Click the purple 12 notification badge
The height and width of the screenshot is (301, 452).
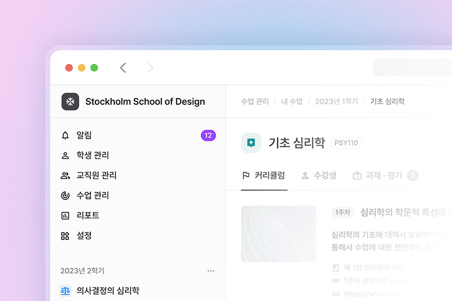click(208, 135)
